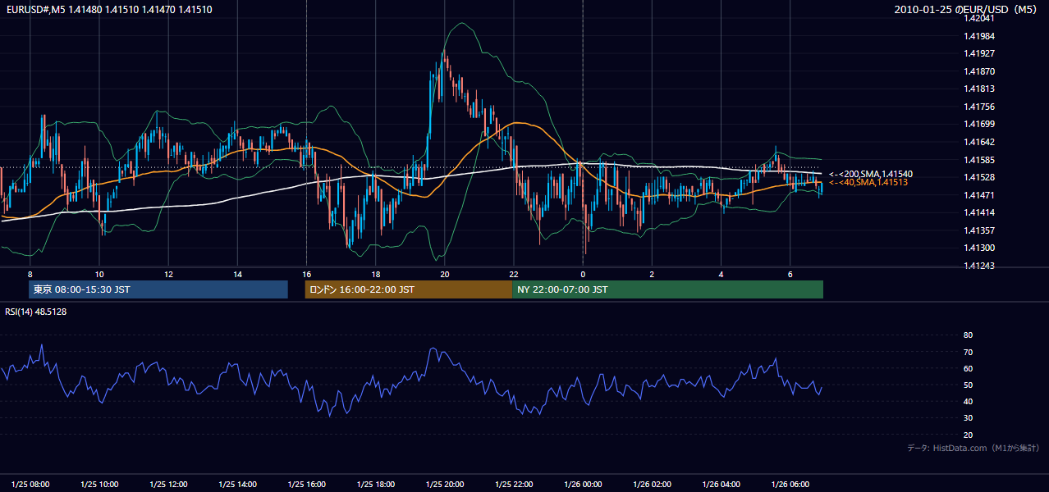1049x492 pixels.
Task: Click hour label 16 under price chart
Action: (306, 274)
